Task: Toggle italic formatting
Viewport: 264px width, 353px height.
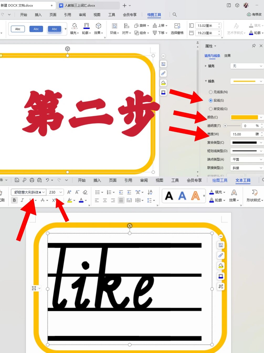Action: click(22, 200)
